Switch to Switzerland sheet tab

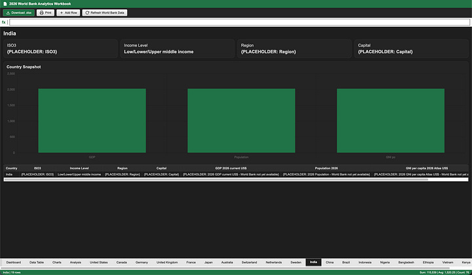pos(249,263)
